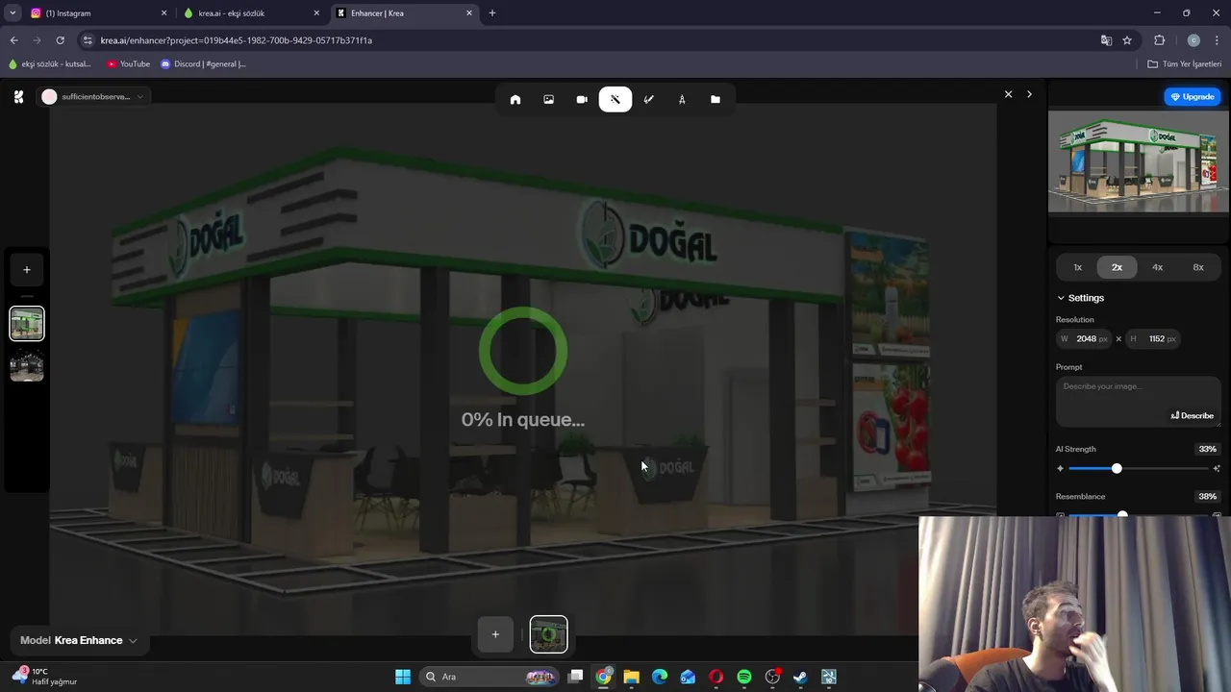Open the compass-shaped Train tool icon
This screenshot has width=1231, height=692.
(682, 99)
